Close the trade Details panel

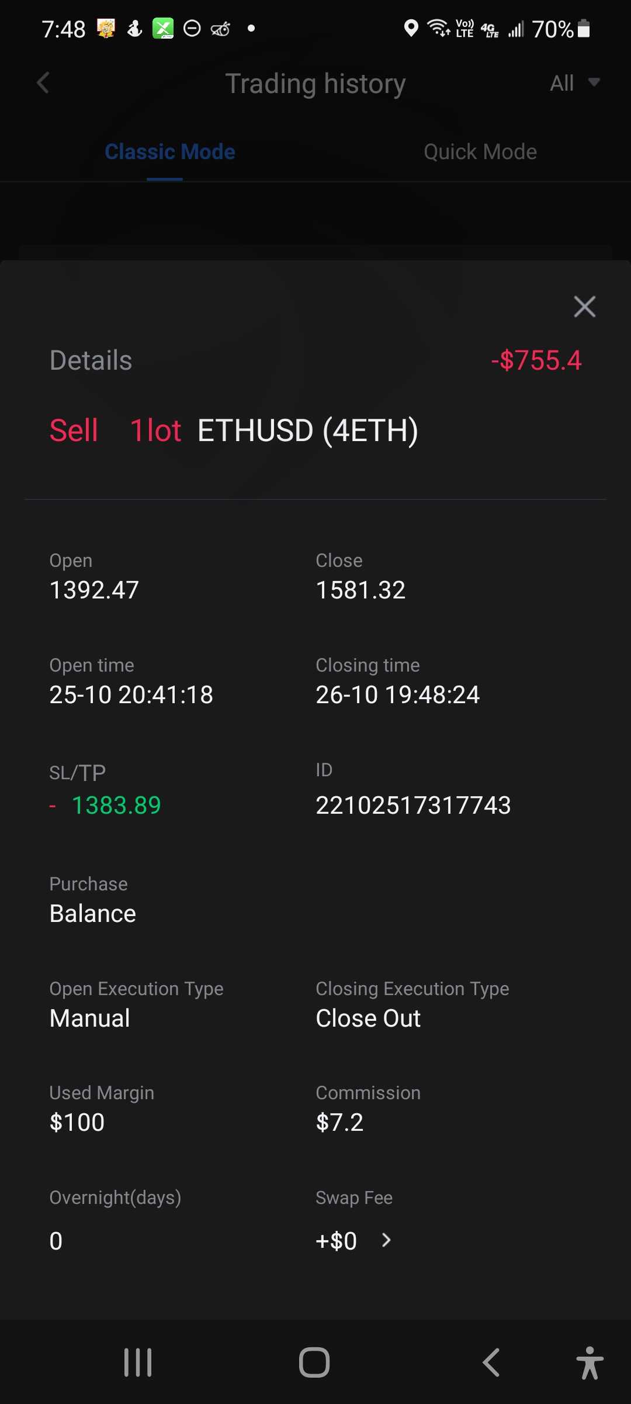click(584, 307)
